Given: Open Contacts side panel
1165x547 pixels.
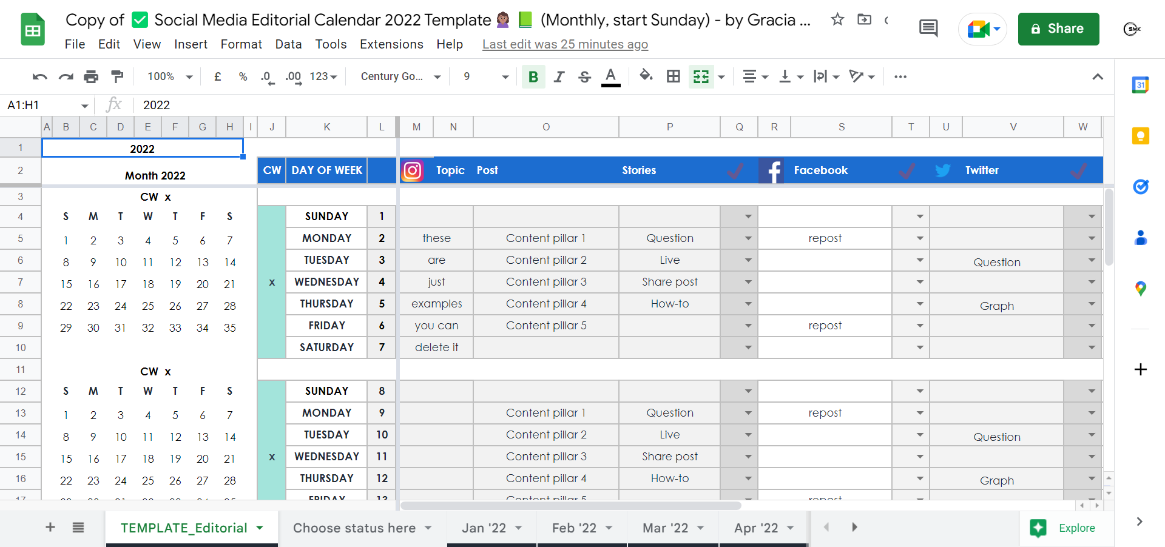Looking at the screenshot, I should 1141,238.
